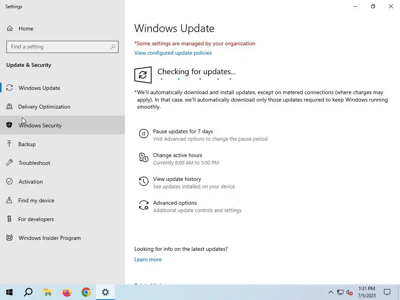Click Pause updates for 7 days
The height and width of the screenshot is (300, 400).
(x=203, y=135)
